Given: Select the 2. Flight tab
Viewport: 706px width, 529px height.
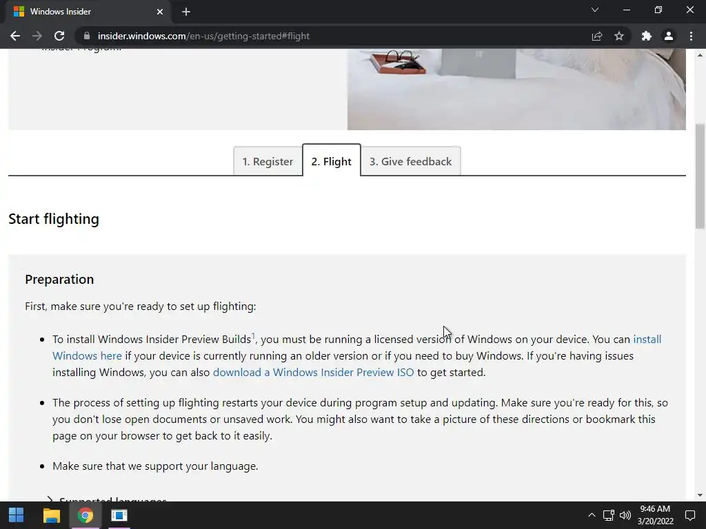Looking at the screenshot, I should click(x=332, y=160).
